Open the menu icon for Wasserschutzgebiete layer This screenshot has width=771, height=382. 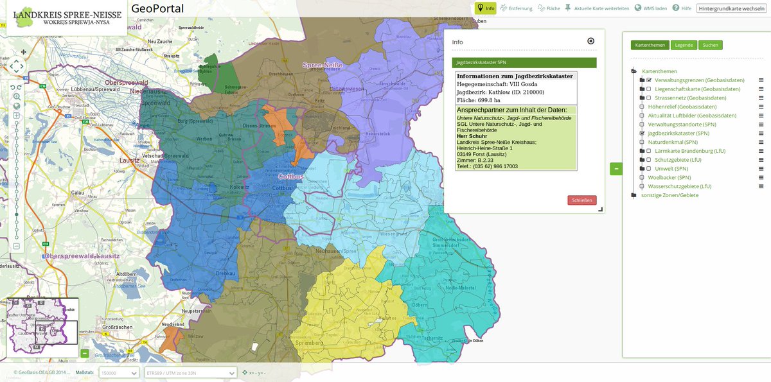pyautogui.click(x=761, y=186)
